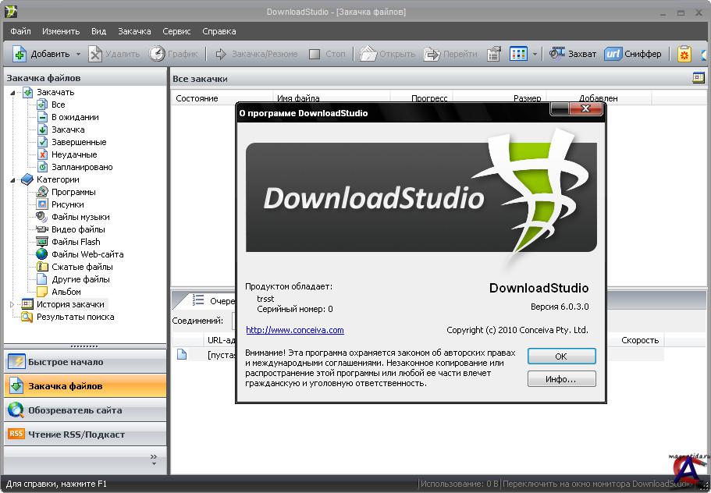Open the Сниффер URL sniffer tool

(x=613, y=54)
